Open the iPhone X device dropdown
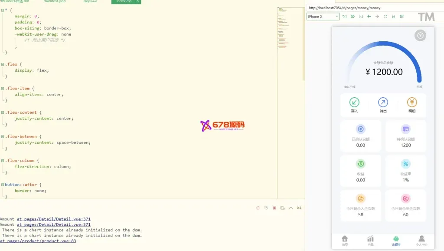Image resolution: width=444 pixels, height=251 pixels. click(x=323, y=17)
